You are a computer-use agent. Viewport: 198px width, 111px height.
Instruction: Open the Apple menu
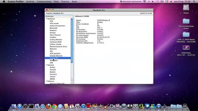(4, 2)
